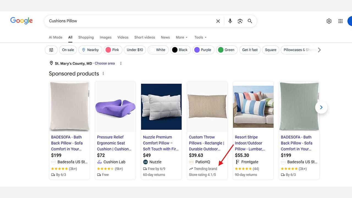Click the PatioHQ seller name

tap(203, 162)
